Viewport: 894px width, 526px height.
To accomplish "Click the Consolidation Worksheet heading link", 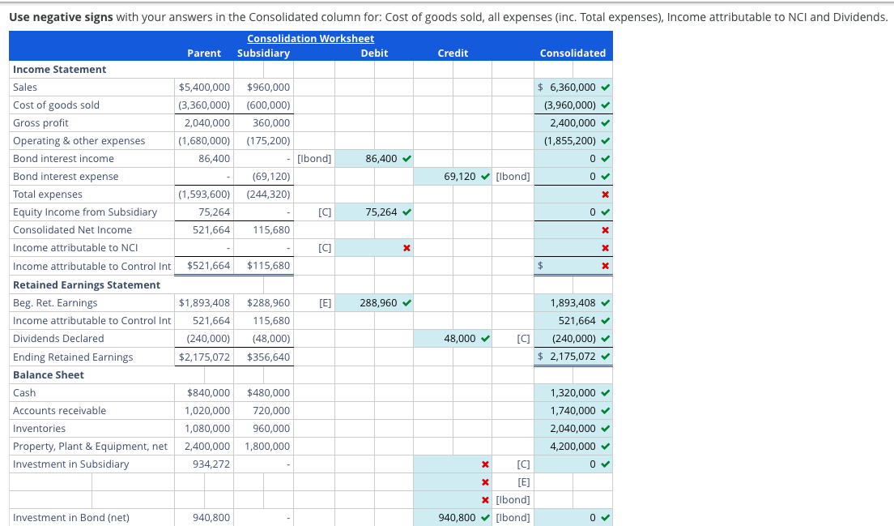I will point(310,38).
